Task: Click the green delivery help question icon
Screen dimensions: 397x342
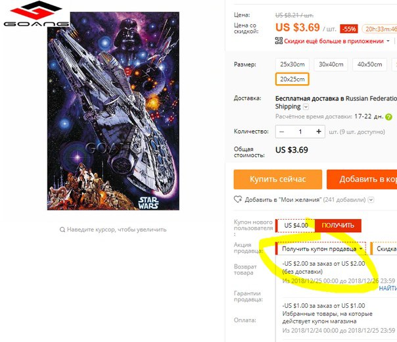Action: [x=388, y=117]
